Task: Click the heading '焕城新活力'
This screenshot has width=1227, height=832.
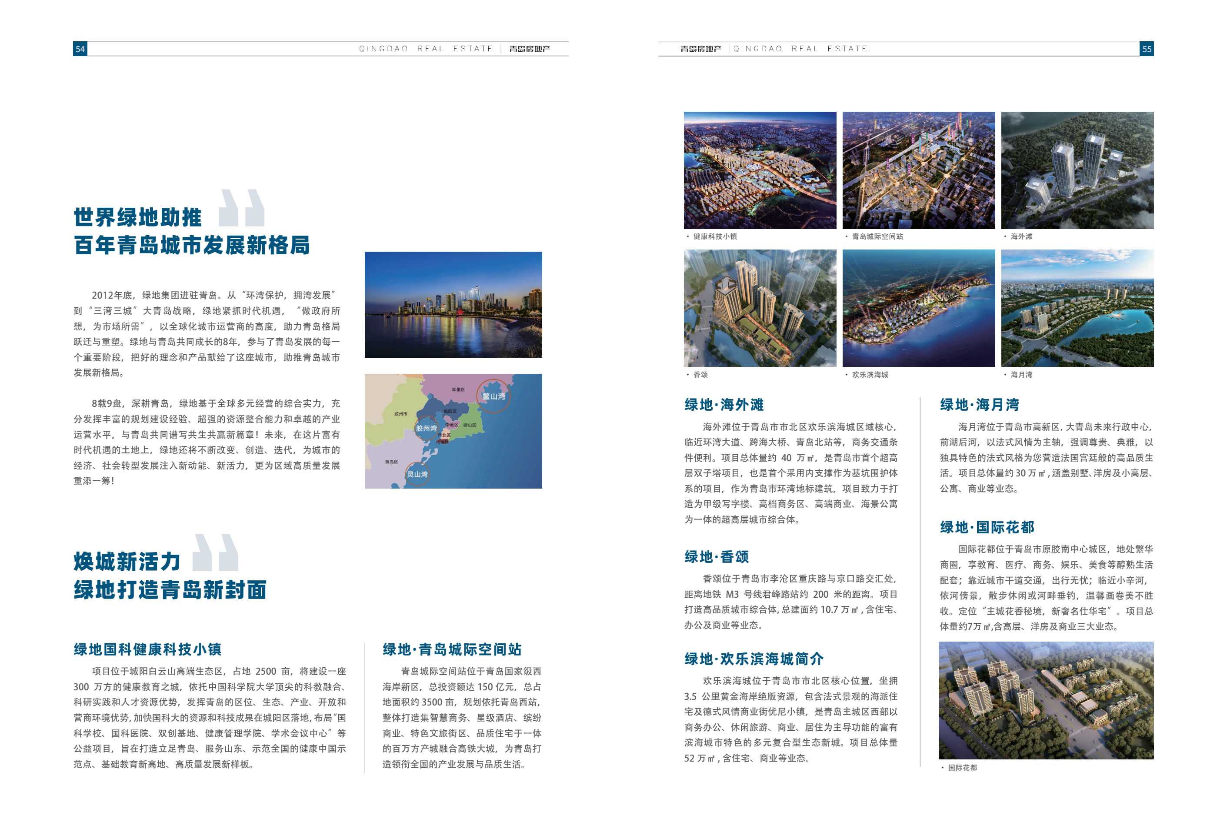Action: [127, 561]
